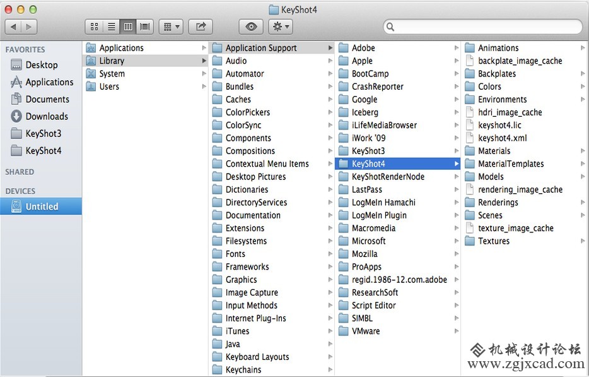Open the Action gear menu

[281, 27]
